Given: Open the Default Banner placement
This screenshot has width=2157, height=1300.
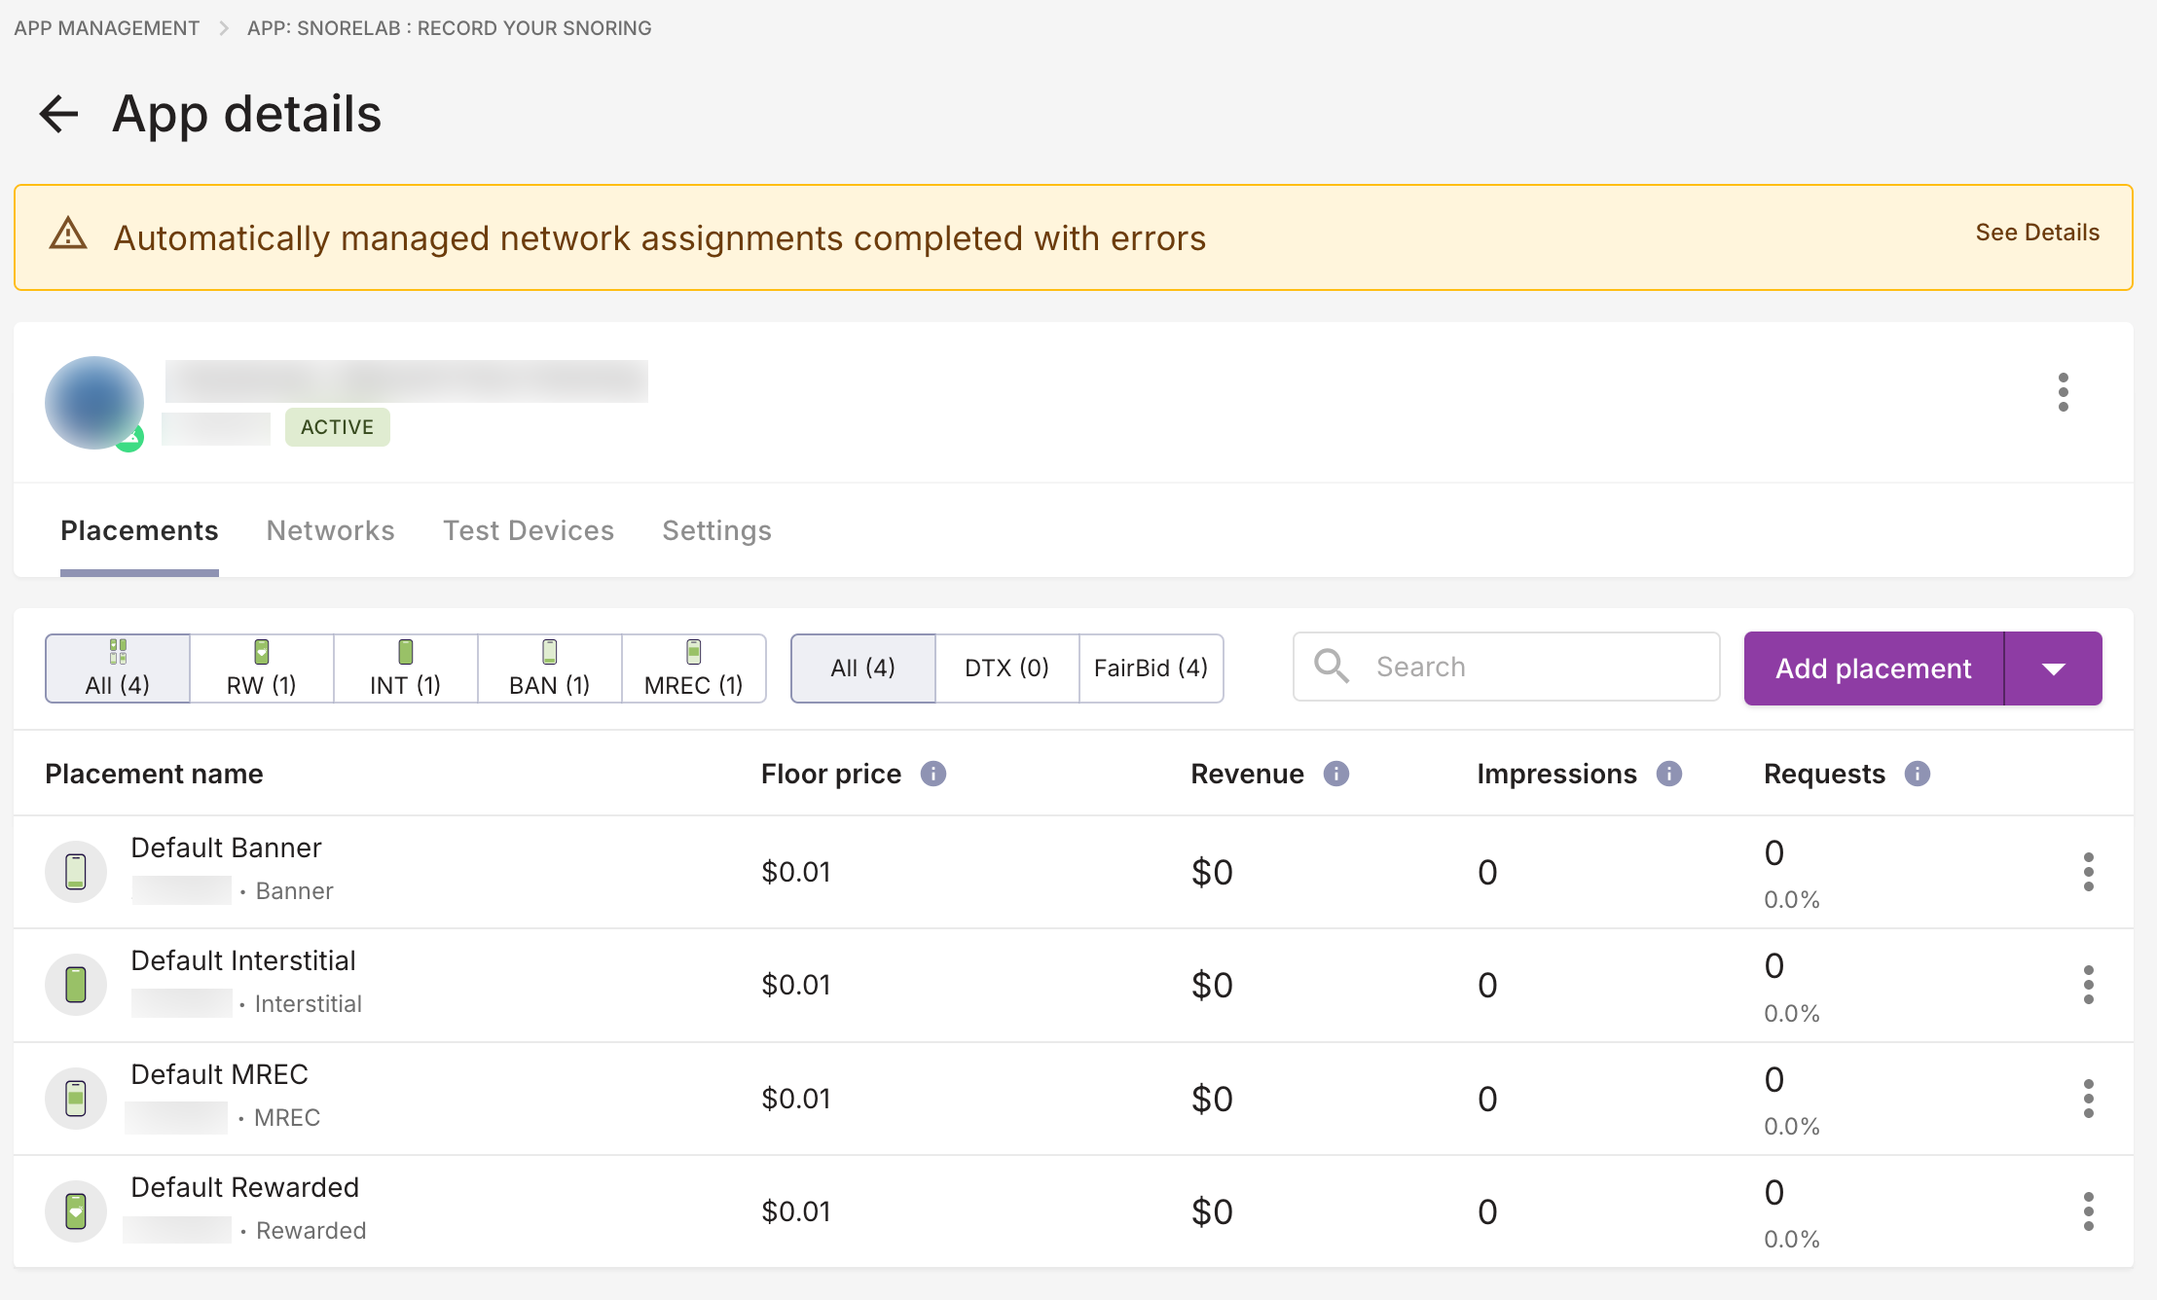Looking at the screenshot, I should click(226, 848).
